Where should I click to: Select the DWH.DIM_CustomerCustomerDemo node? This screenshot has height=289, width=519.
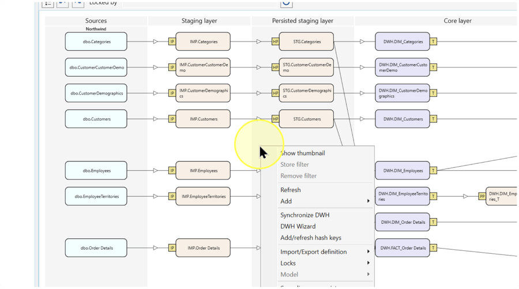tap(403, 67)
